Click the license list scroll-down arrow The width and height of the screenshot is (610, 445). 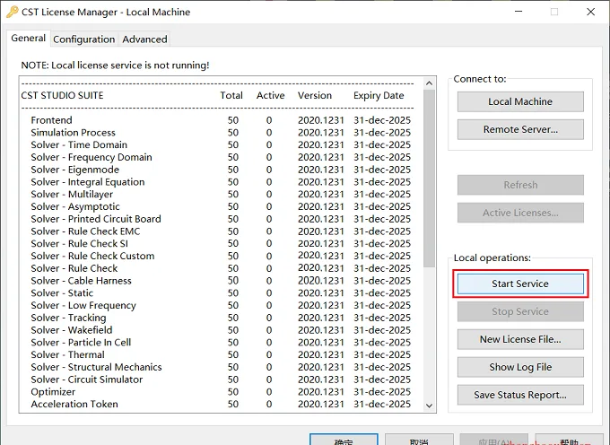click(x=429, y=406)
